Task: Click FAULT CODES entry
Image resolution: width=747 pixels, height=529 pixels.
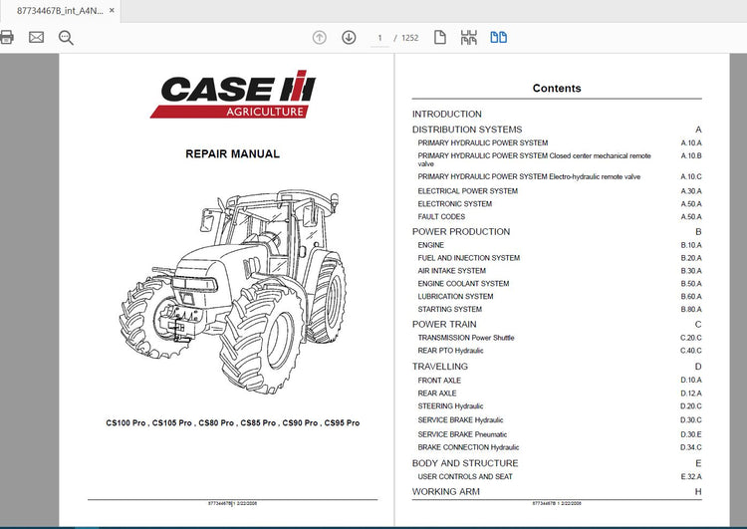Action: pyautogui.click(x=441, y=216)
